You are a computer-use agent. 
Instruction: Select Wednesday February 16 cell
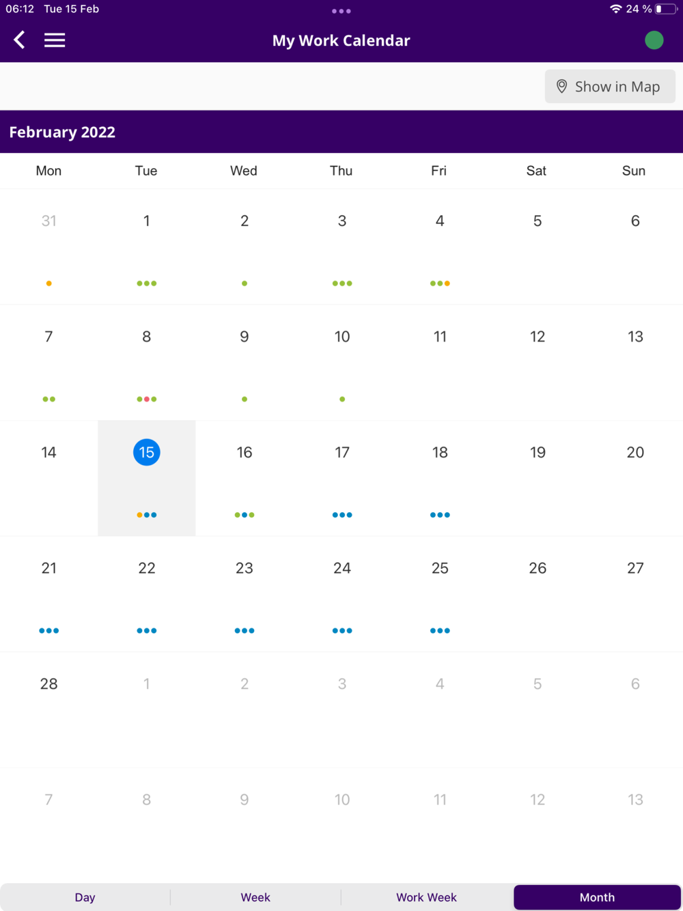click(244, 478)
